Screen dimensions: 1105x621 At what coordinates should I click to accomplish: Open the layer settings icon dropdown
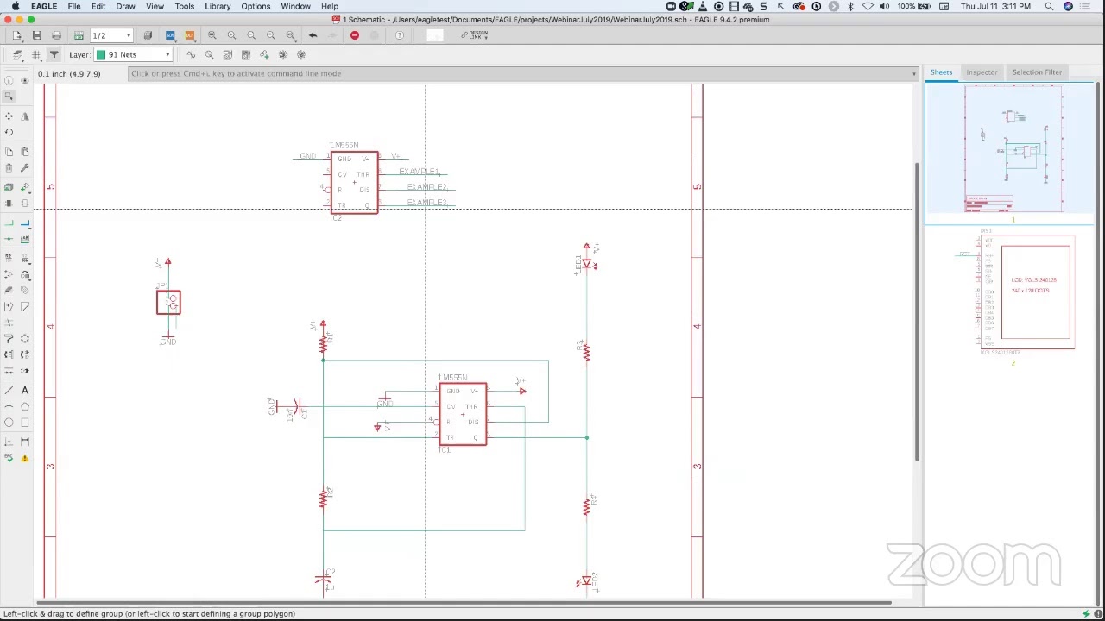tap(17, 55)
